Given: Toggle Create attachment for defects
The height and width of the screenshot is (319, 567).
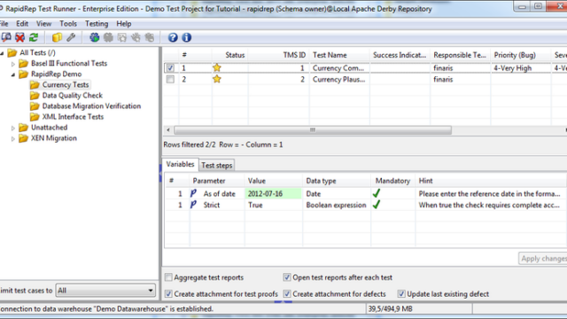Looking at the screenshot, I should coord(287,293).
